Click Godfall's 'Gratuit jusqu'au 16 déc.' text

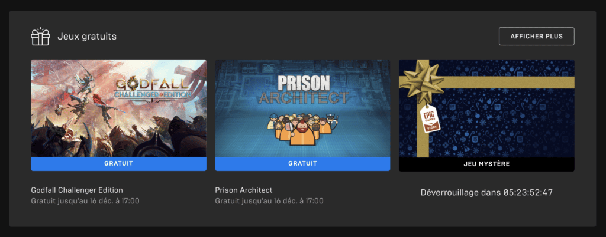tap(85, 201)
